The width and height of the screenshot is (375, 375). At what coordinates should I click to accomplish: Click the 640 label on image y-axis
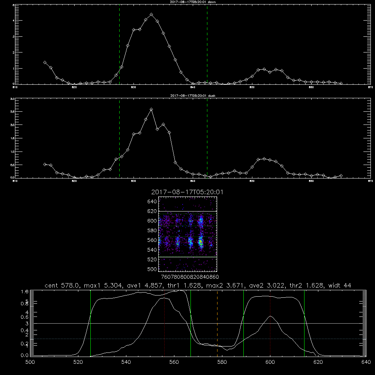coord(152,201)
